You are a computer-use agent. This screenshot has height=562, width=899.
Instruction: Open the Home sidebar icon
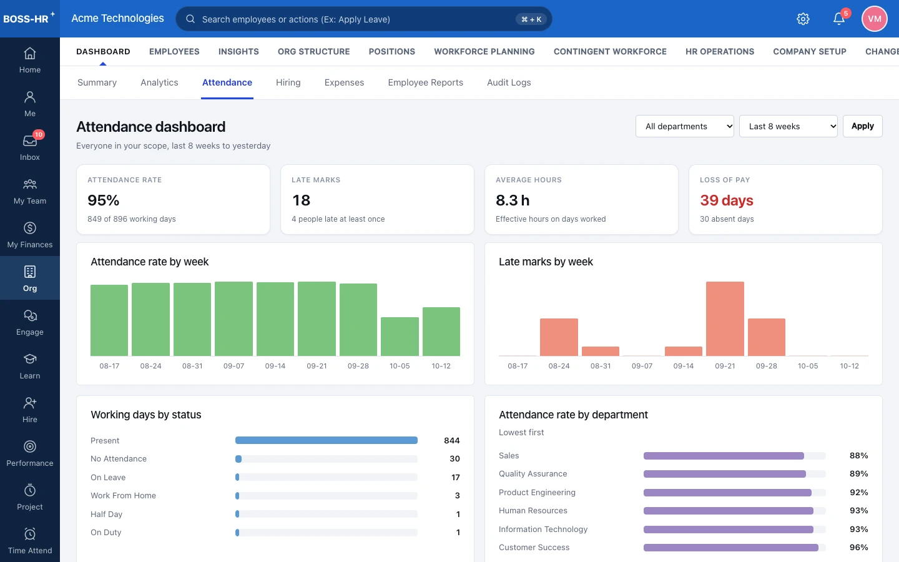30,54
